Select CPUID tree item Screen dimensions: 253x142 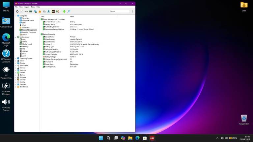[24, 42]
